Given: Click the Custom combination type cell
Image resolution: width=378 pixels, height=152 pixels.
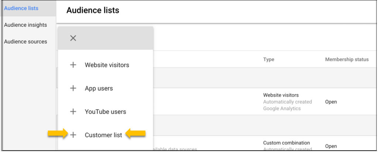Looking at the screenshot, I should pos(286,143).
